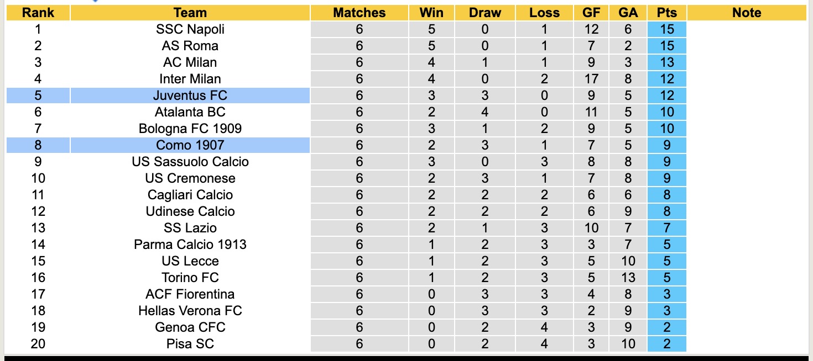
Task: Click Inter Milan team name
Action: click(190, 79)
